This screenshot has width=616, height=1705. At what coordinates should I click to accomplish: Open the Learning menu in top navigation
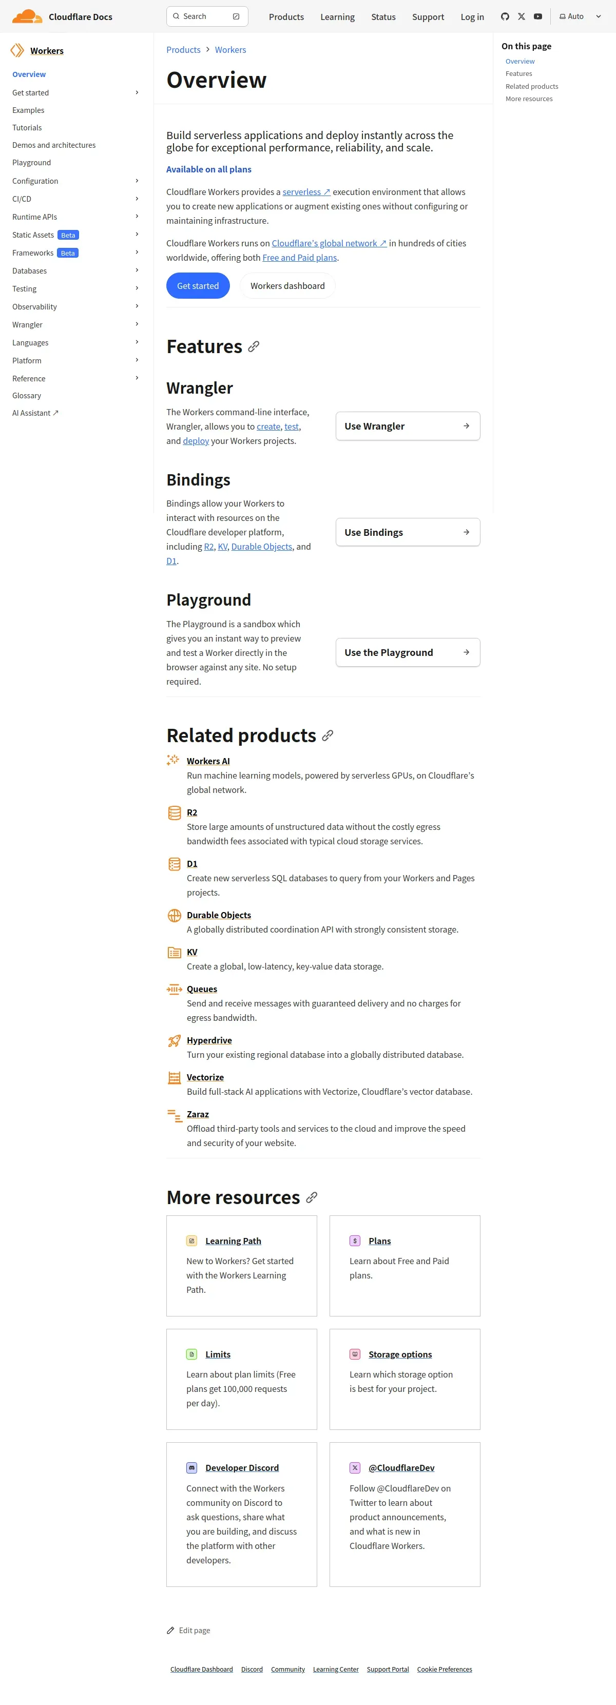pyautogui.click(x=337, y=16)
